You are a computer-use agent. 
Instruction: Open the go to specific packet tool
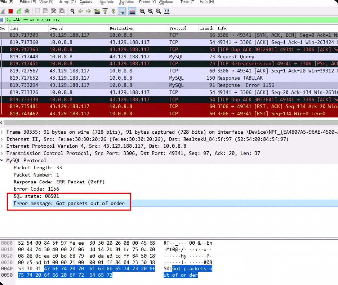click(97, 11)
